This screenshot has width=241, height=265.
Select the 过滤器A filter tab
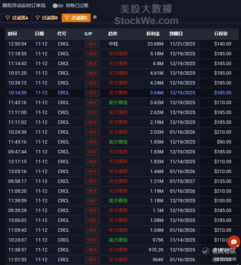pyautogui.click(x=17, y=18)
